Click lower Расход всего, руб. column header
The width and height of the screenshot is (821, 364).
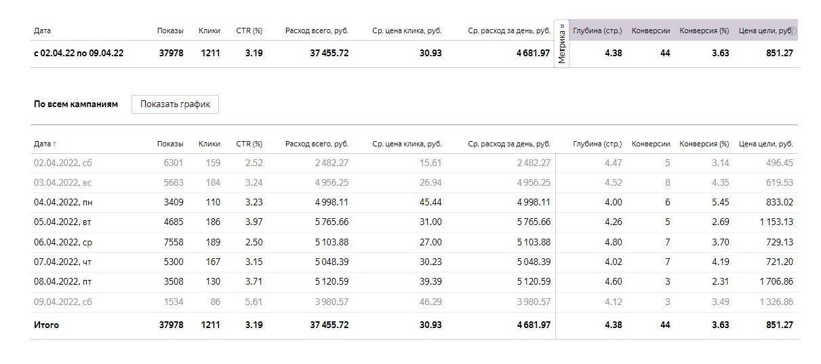coord(317,144)
